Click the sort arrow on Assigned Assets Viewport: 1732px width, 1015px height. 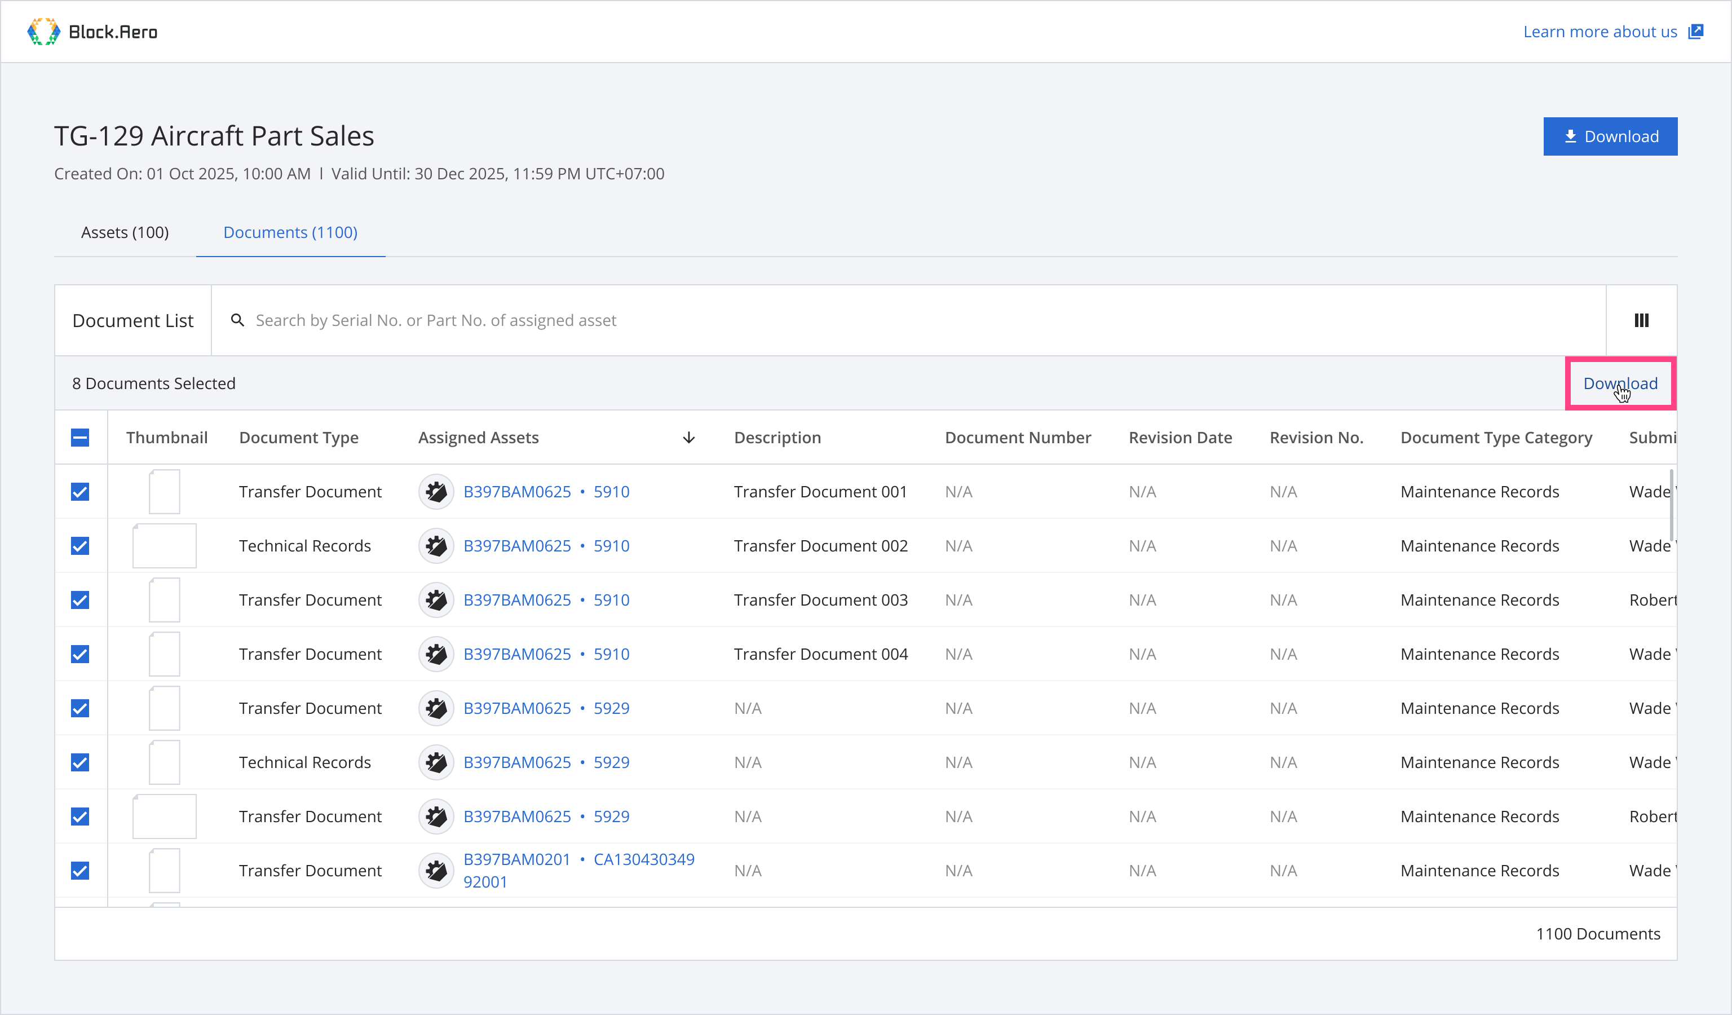click(x=688, y=438)
